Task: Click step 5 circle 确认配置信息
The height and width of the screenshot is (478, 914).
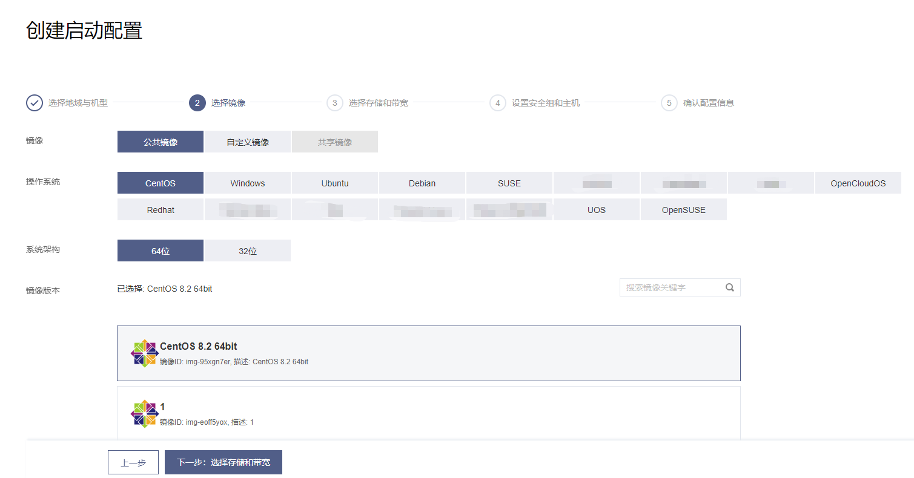Action: pyautogui.click(x=669, y=103)
